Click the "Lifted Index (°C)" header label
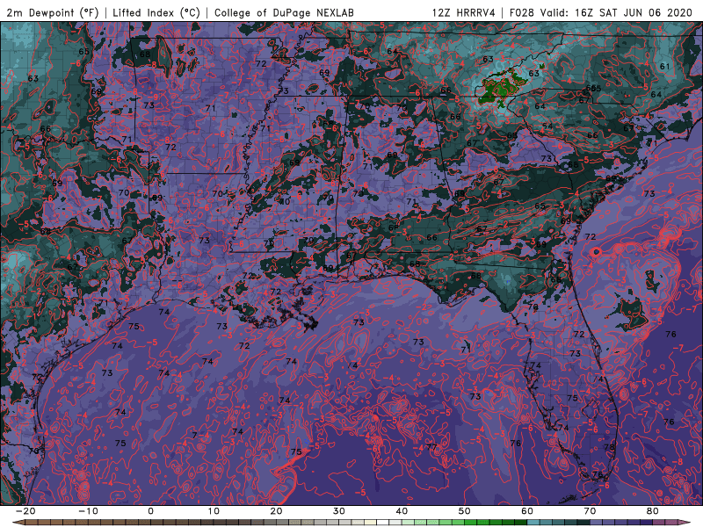Viewport: 703px width, 527px height. [x=156, y=12]
